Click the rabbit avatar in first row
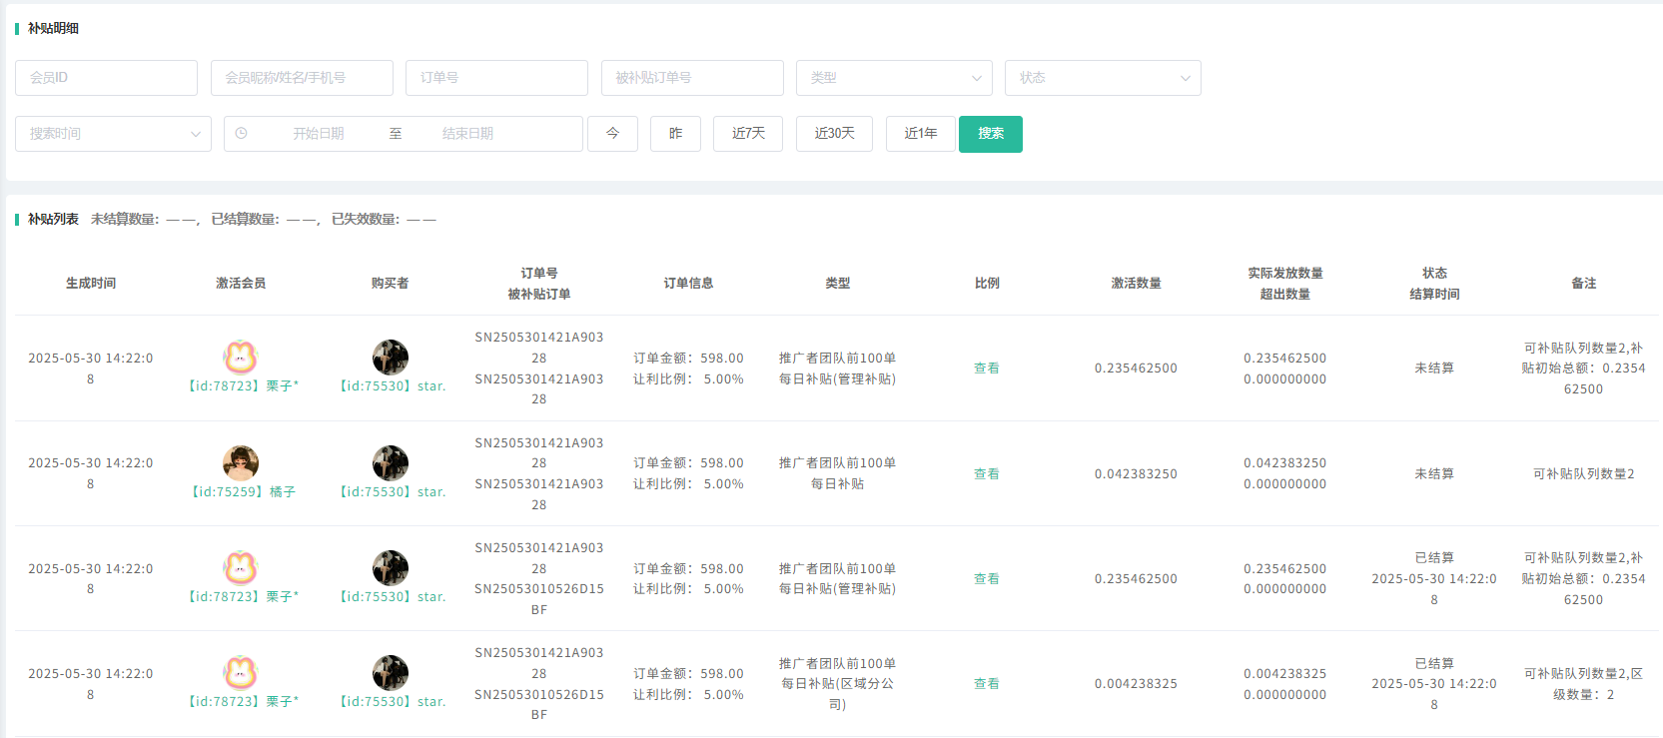 point(240,357)
